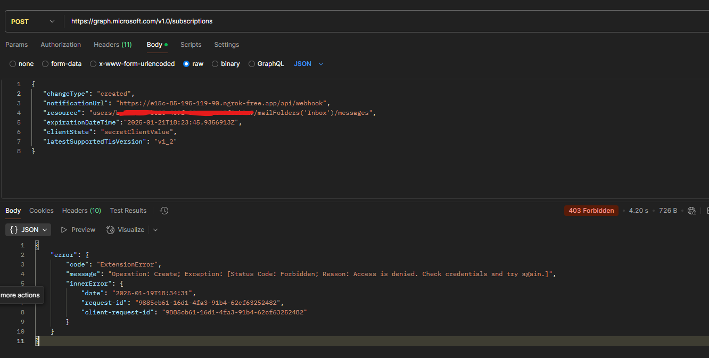This screenshot has height=358, width=709.
Task: Click the globe network info icon
Action: [x=692, y=211]
